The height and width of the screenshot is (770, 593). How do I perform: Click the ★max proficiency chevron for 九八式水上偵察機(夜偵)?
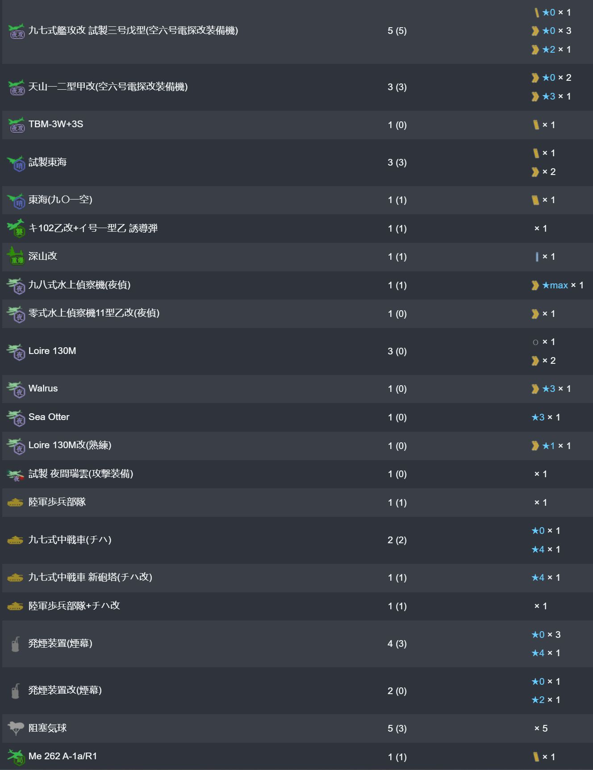535,285
